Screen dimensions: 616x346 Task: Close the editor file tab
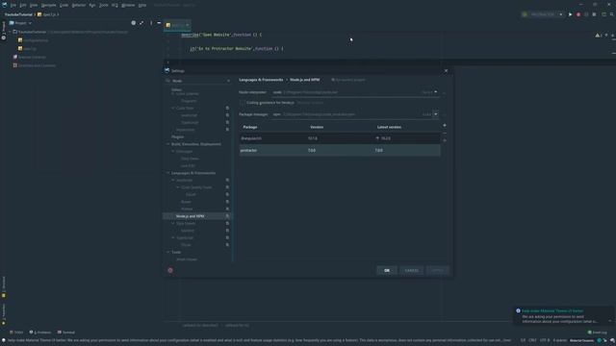188,25
